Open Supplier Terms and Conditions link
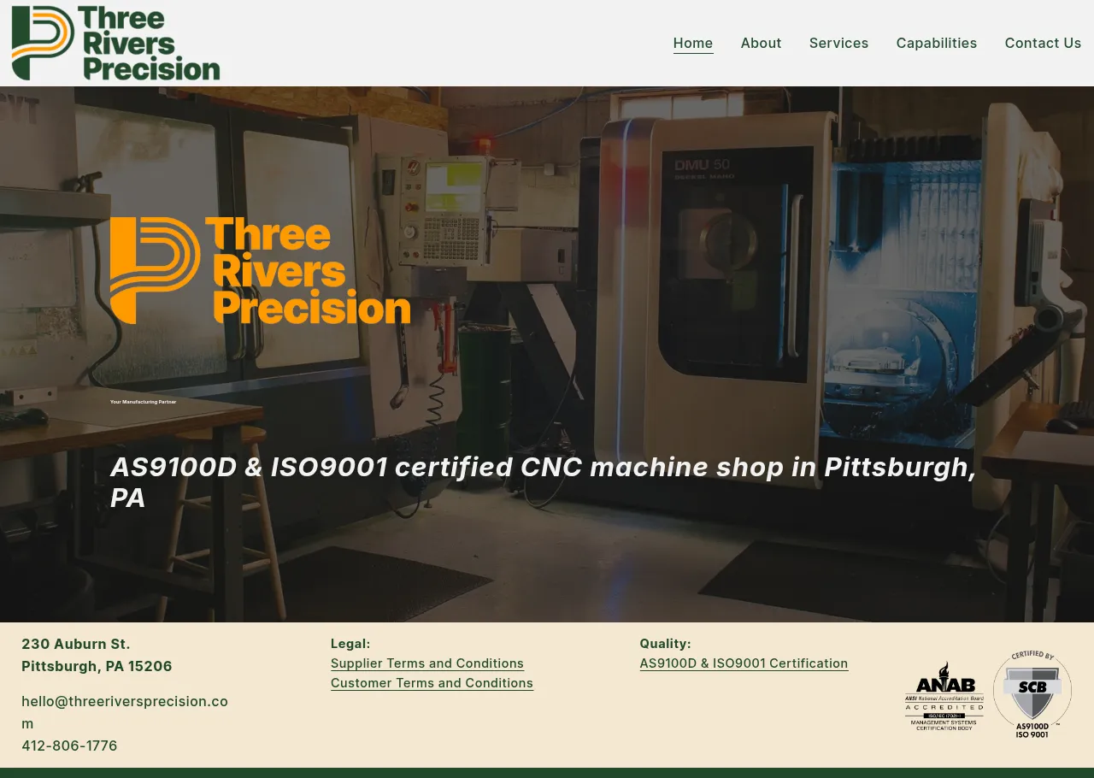1094x778 pixels. click(x=426, y=663)
